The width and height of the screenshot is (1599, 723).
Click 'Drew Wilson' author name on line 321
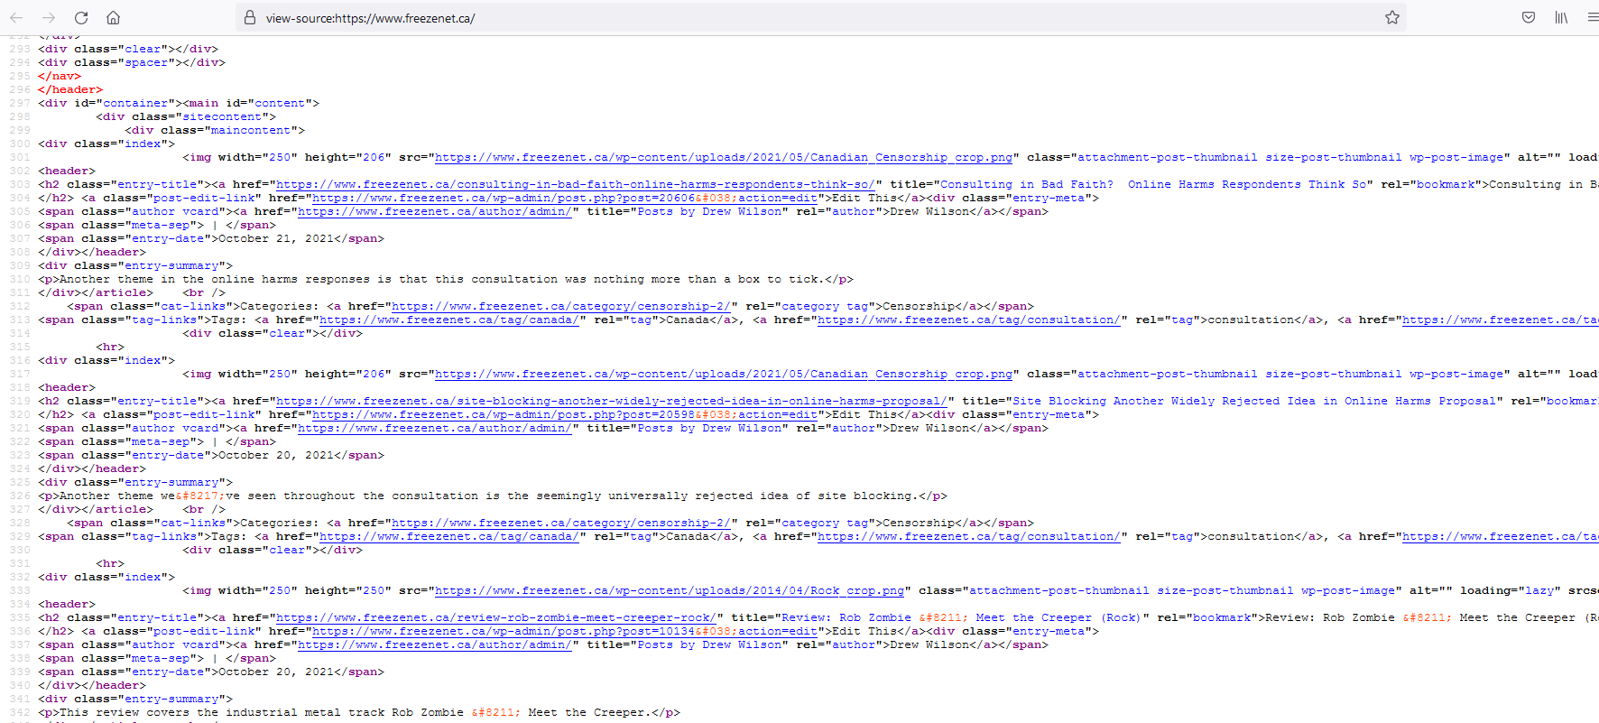(x=929, y=428)
